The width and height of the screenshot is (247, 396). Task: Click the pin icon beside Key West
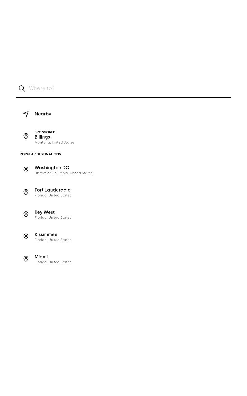coord(26,214)
